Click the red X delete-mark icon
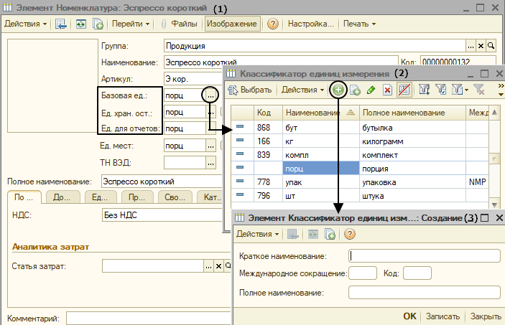The height and width of the screenshot is (325, 505). [387, 90]
